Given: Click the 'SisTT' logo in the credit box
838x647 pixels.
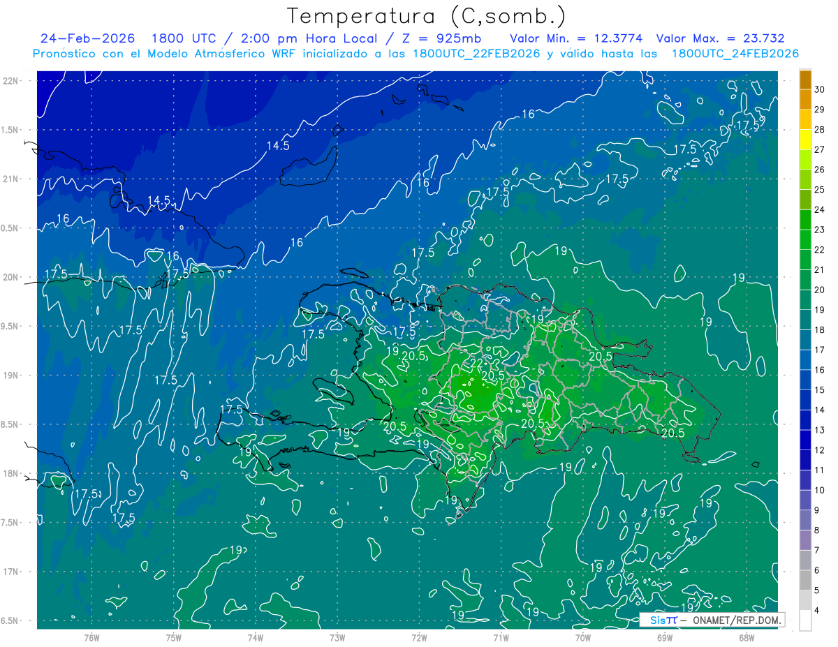Looking at the screenshot, I should [663, 620].
